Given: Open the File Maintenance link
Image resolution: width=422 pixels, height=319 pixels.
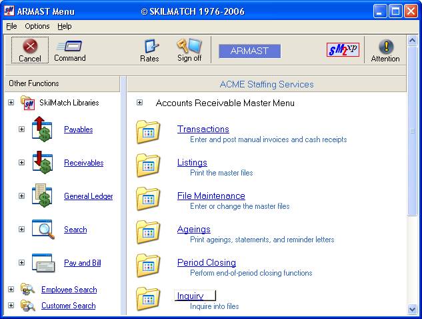Looking at the screenshot, I should point(211,196).
